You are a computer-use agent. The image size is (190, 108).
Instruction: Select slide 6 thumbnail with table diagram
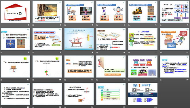tap(175, 11)
